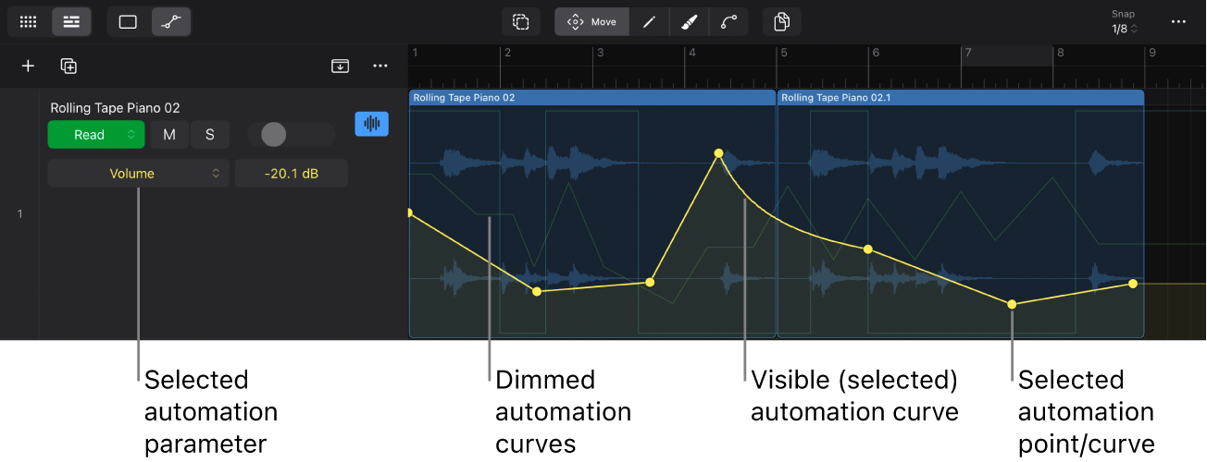Click the automation point near bar 6

pyautogui.click(x=868, y=249)
